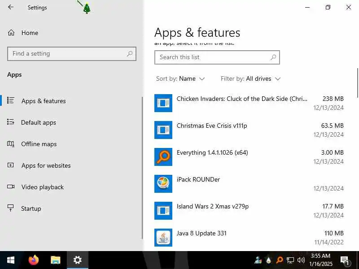Click the 63.5 MB size value

pos(332,126)
